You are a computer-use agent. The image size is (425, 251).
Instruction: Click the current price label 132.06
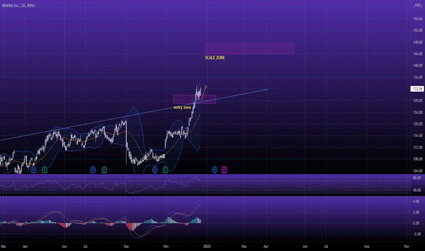[x=417, y=89]
